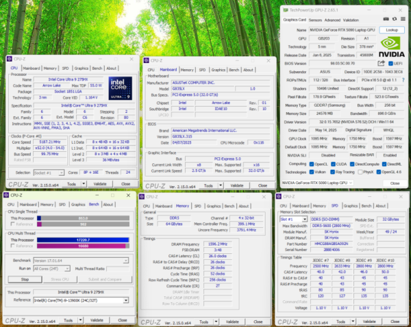Click the Stop button in Bench window
Screen dimensions: 411x327
click(x=25, y=279)
